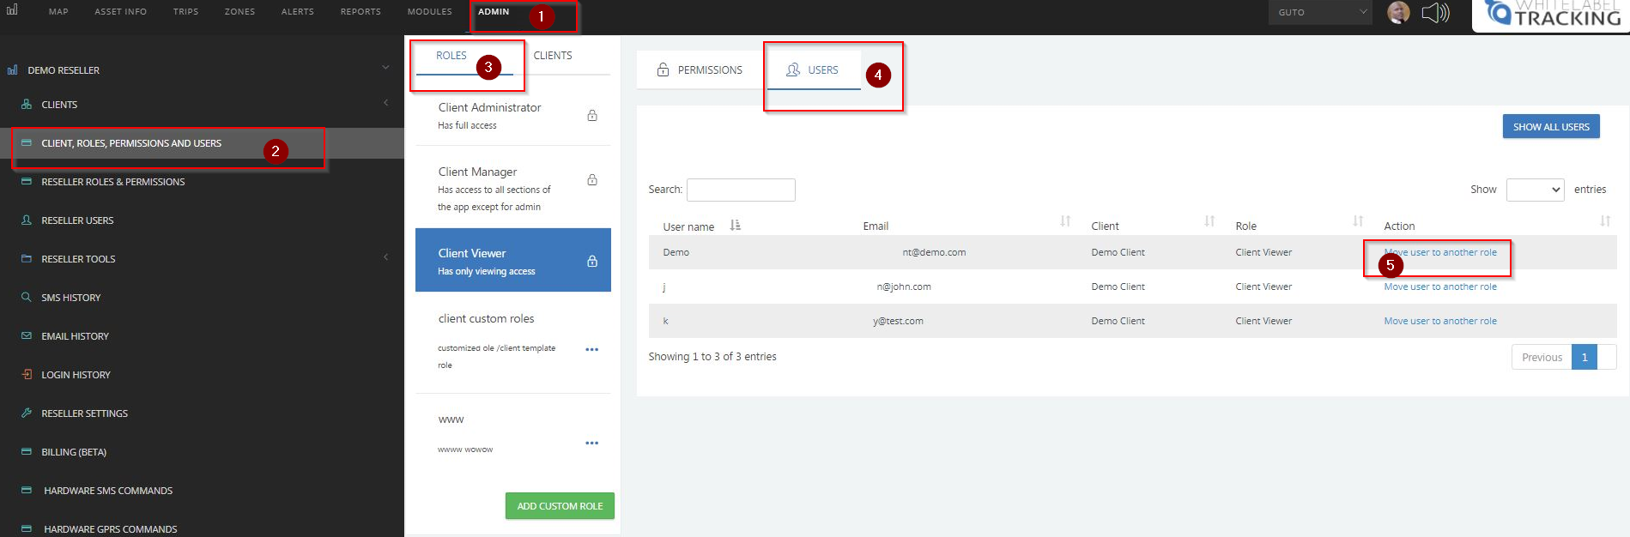Click the SMS History search icon
This screenshot has width=1630, height=537.
[27, 298]
